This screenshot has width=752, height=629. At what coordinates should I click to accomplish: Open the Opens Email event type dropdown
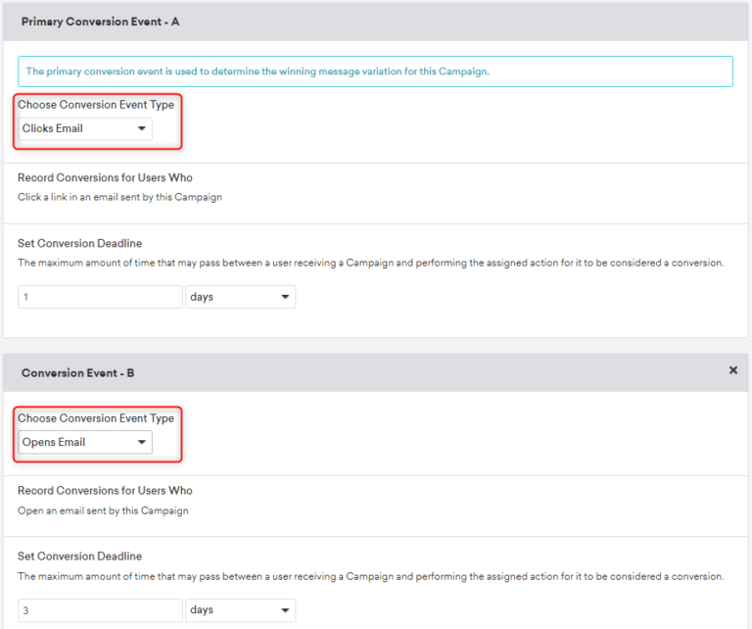point(85,442)
